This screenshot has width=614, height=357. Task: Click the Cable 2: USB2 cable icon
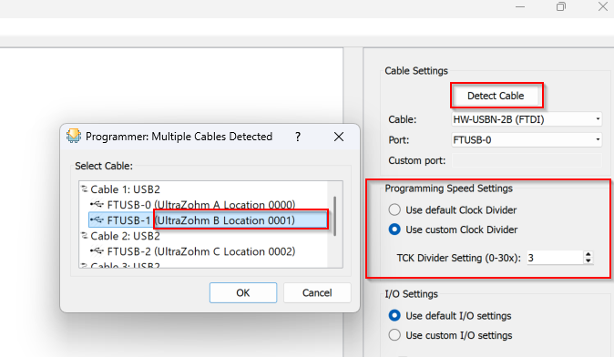click(84, 235)
